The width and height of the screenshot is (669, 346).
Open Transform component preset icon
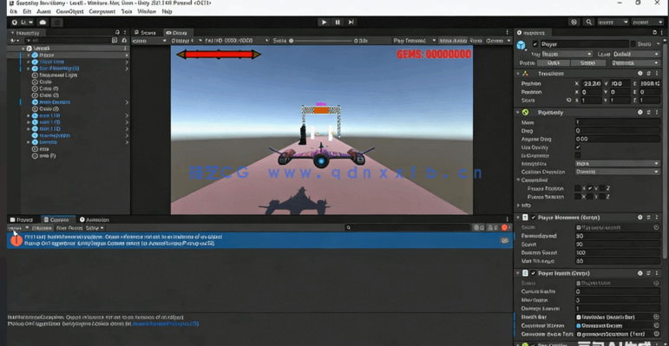[x=648, y=74]
